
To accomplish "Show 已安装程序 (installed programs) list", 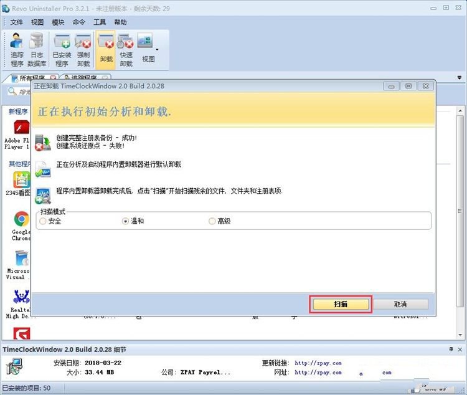I will 62,50.
